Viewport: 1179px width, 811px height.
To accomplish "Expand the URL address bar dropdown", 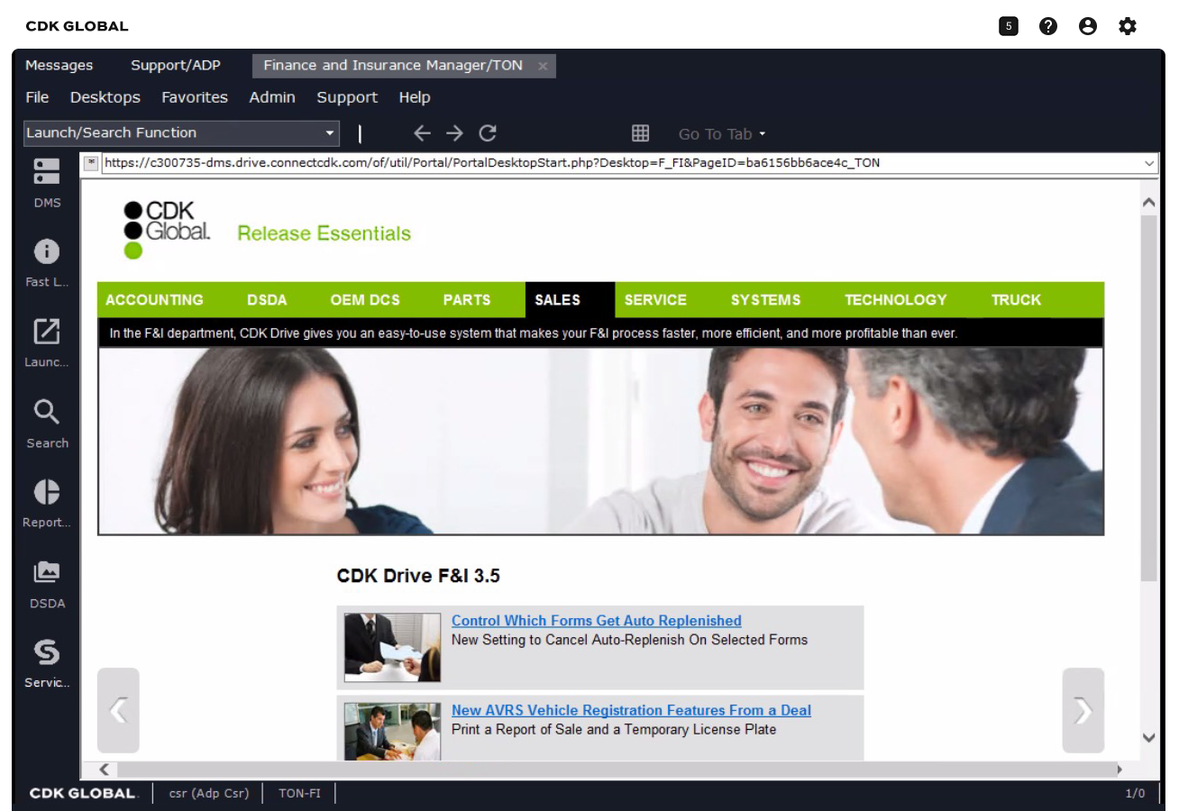I will 1149,163.
